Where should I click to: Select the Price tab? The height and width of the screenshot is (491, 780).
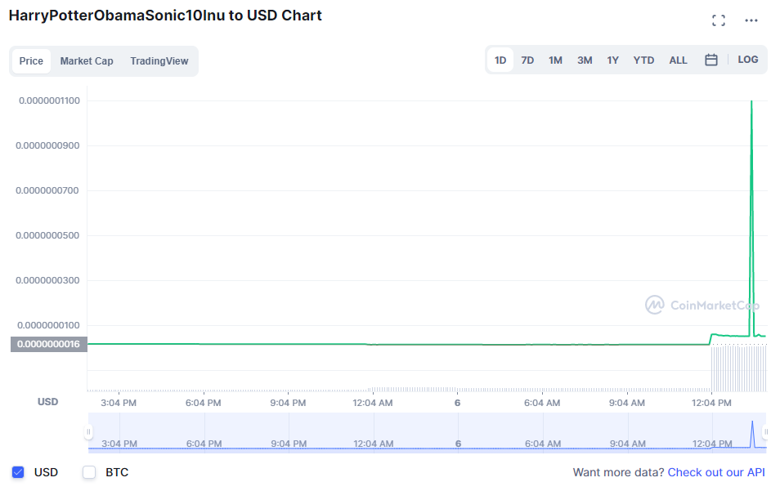(x=31, y=61)
